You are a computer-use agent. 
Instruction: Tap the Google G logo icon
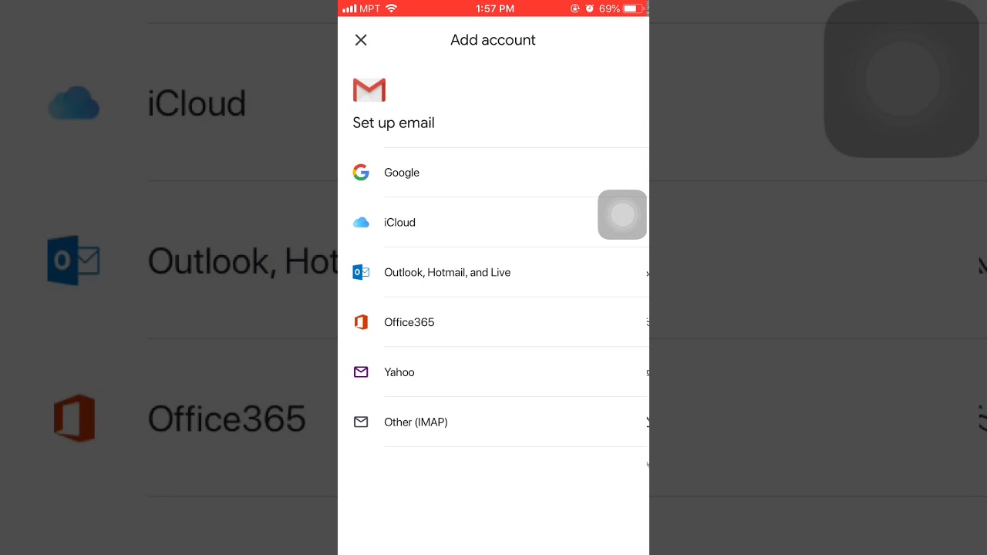coord(361,173)
